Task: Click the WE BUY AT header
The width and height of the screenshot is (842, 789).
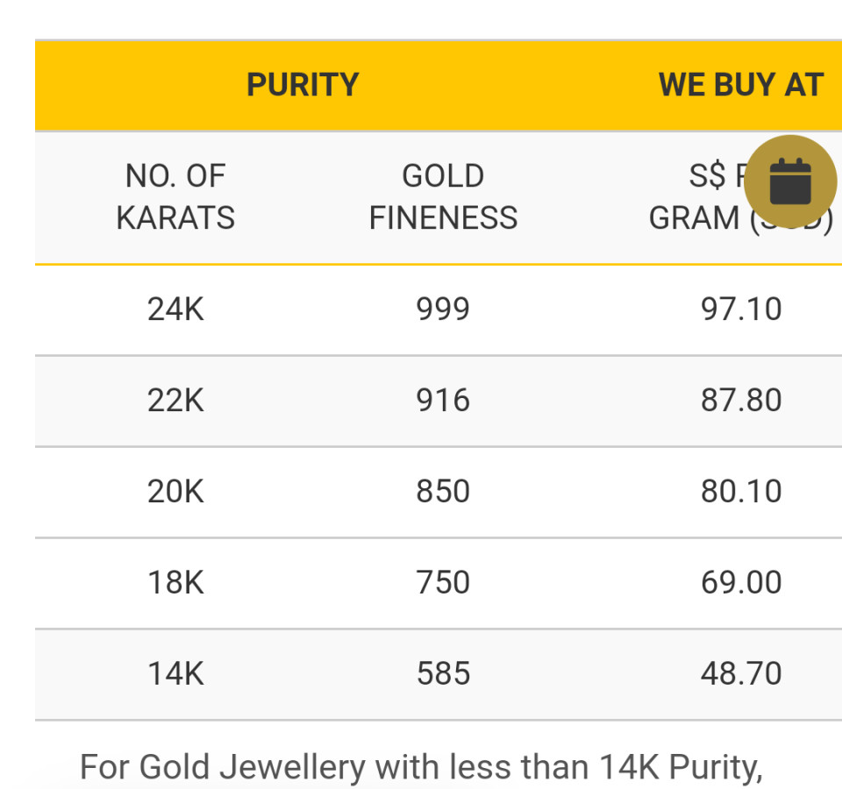Action: [740, 85]
